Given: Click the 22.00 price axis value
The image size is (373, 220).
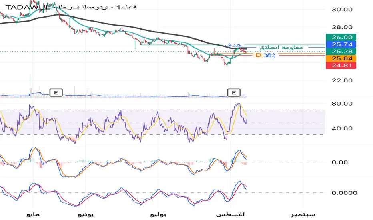Looking at the screenshot, I should (342, 80).
